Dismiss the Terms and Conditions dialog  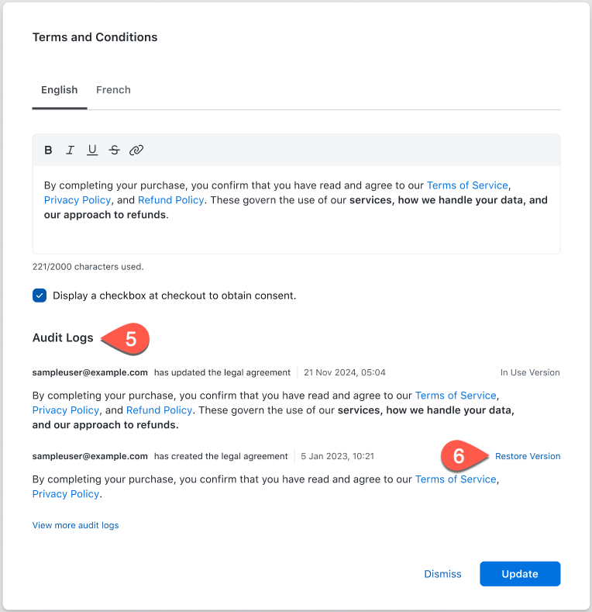(x=442, y=574)
